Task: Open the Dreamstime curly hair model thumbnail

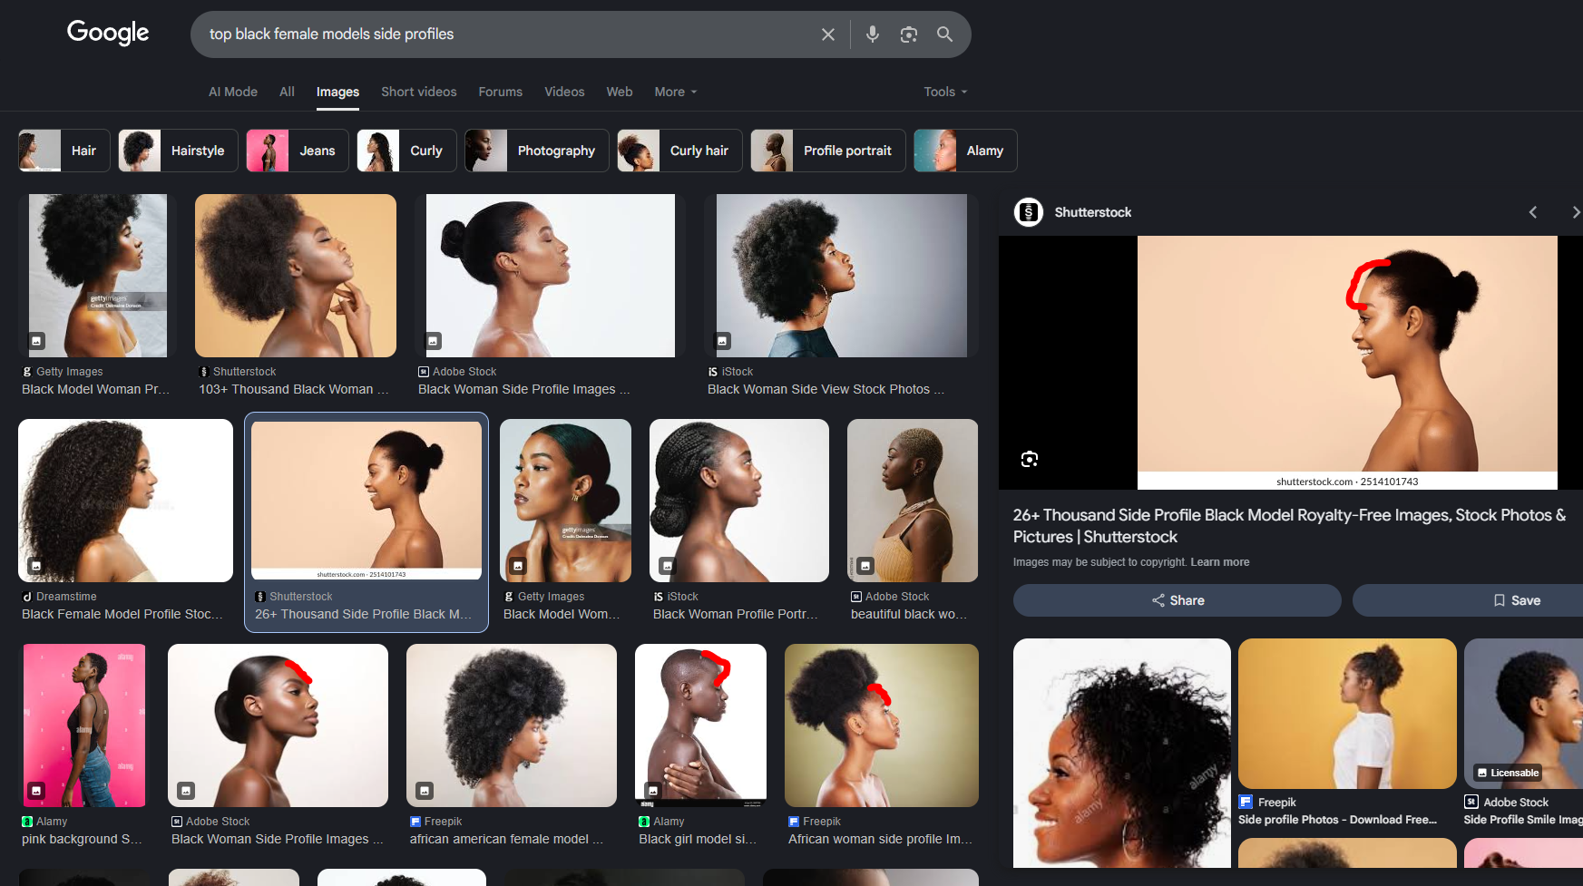Action: click(x=125, y=501)
